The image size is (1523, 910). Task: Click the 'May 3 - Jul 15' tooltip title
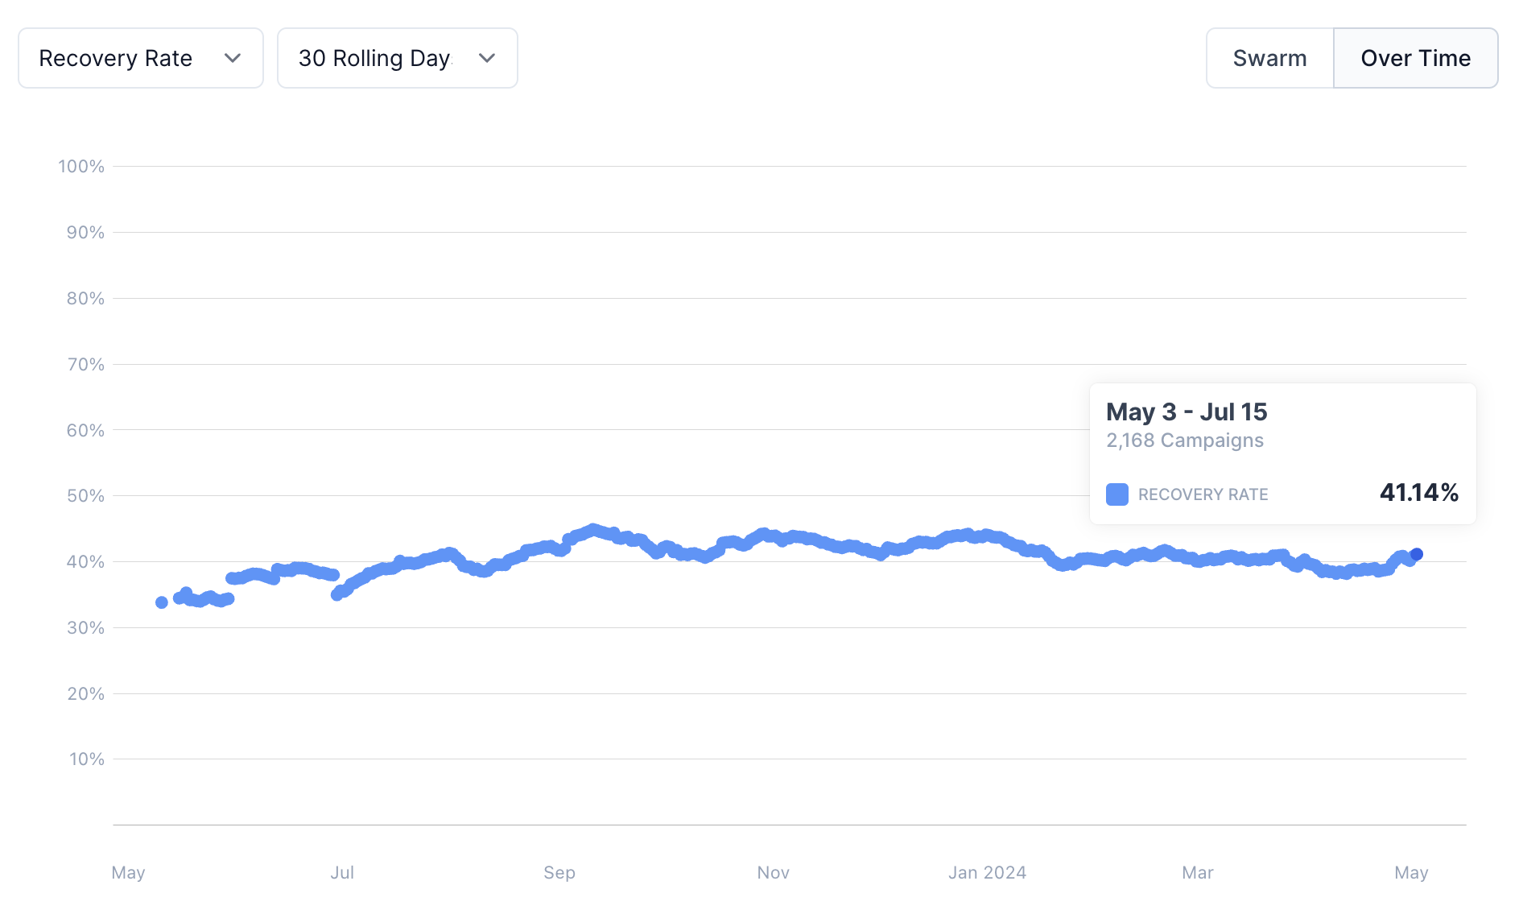click(x=1187, y=412)
